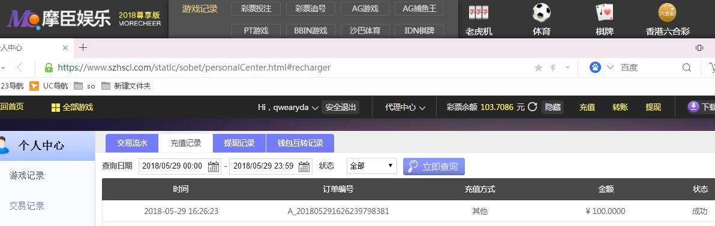The width and height of the screenshot is (715, 226).
Task: Expand the search engine chevron next to Baidu
Action: 610,68
